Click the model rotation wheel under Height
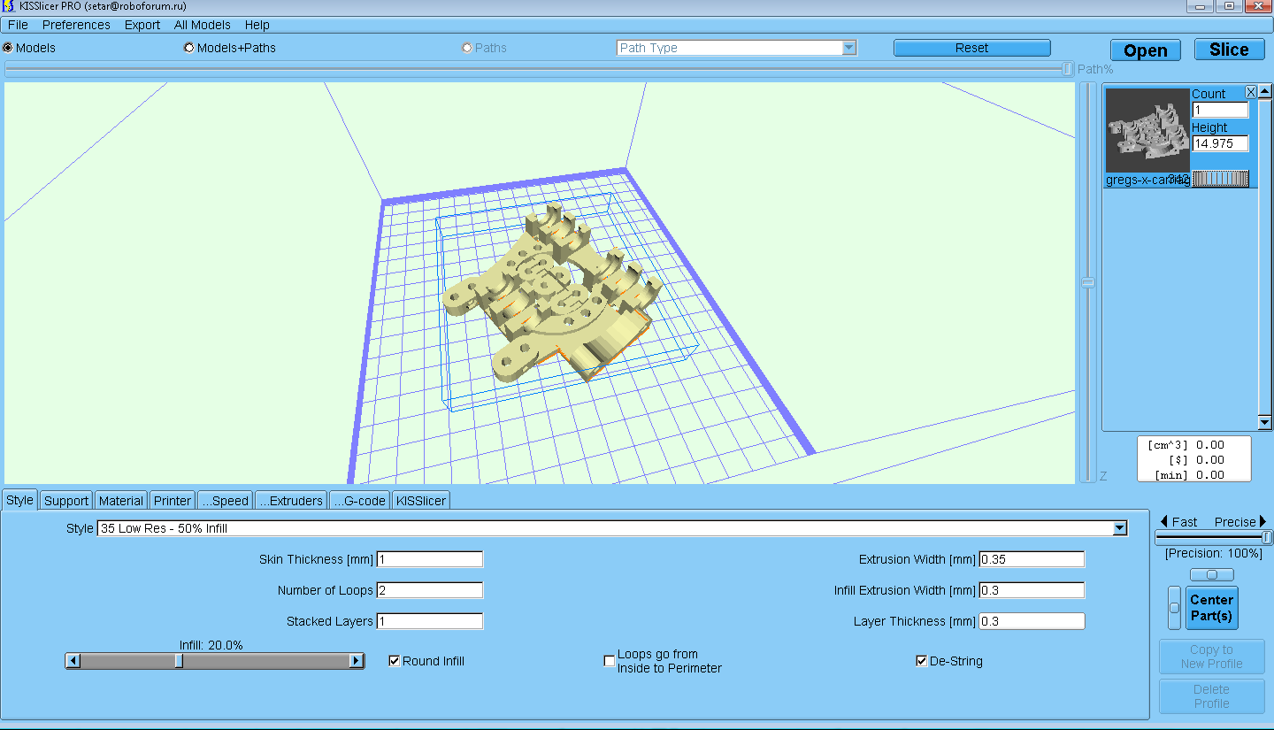The image size is (1274, 730). coord(1220,179)
